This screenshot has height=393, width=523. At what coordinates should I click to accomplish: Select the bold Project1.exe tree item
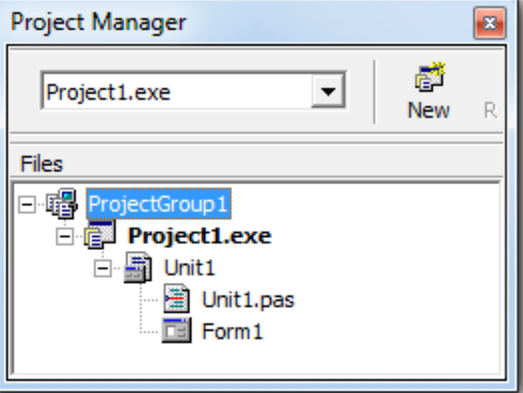pyautogui.click(x=200, y=236)
